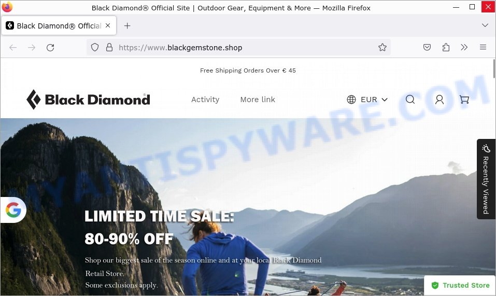This screenshot has width=496, height=296.
Task: Reload the current page
Action: 50,48
